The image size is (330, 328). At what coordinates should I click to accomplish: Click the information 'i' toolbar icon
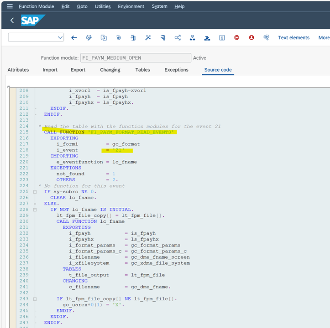pyautogui.click(x=222, y=38)
